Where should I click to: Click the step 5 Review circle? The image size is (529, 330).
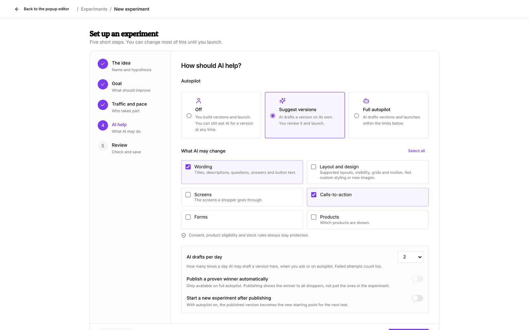pyautogui.click(x=103, y=146)
